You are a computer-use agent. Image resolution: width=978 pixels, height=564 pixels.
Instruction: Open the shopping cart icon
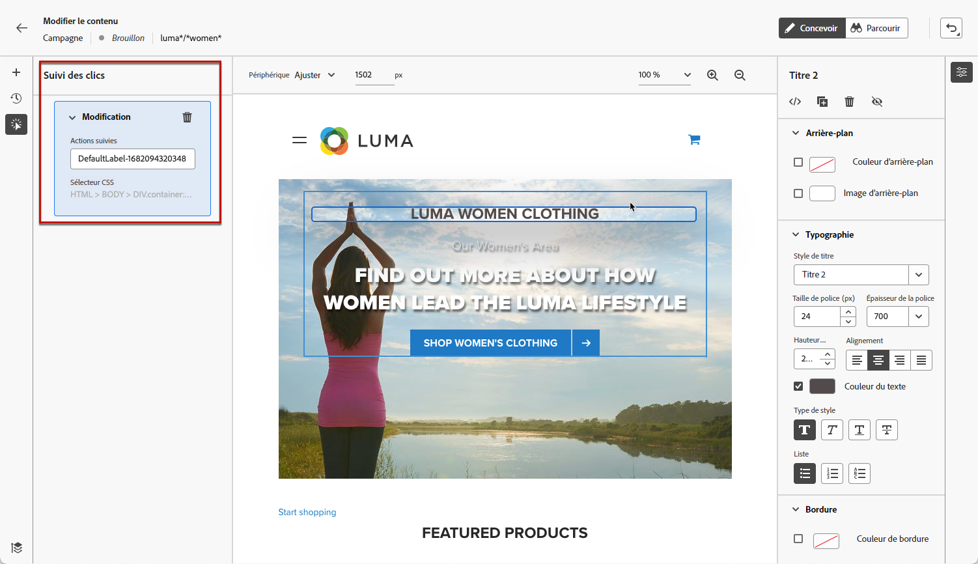point(694,139)
